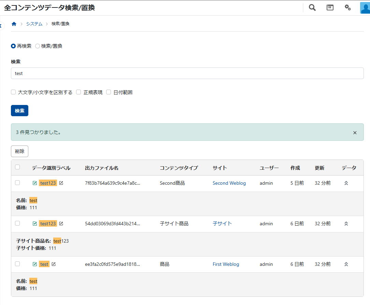Open external view icon for 子サイト商品 row
Viewport: 370px width, 305px height.
tap(61, 224)
